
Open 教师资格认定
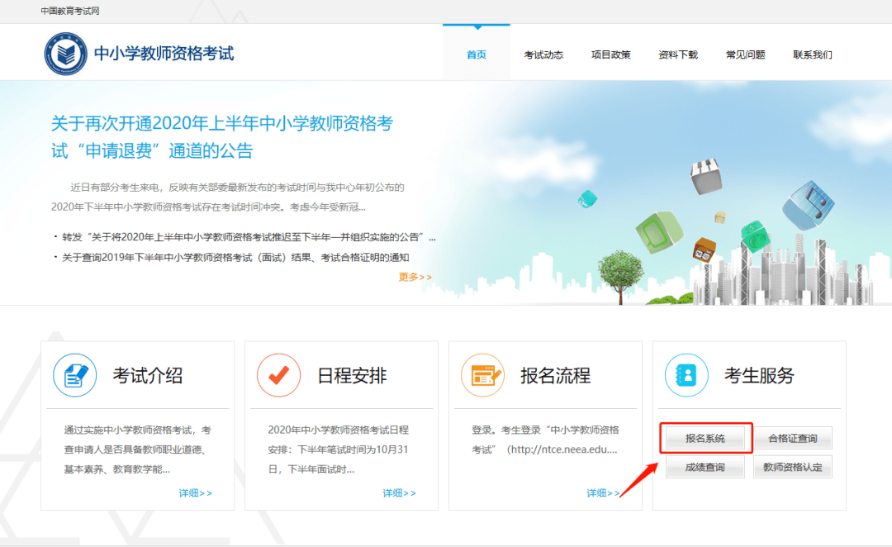(793, 467)
